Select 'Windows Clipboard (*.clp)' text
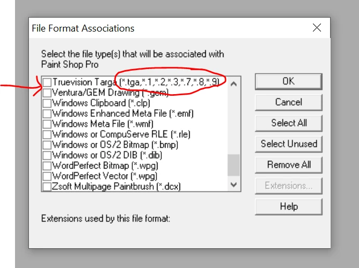The height and width of the screenshot is (268, 359). (101, 103)
